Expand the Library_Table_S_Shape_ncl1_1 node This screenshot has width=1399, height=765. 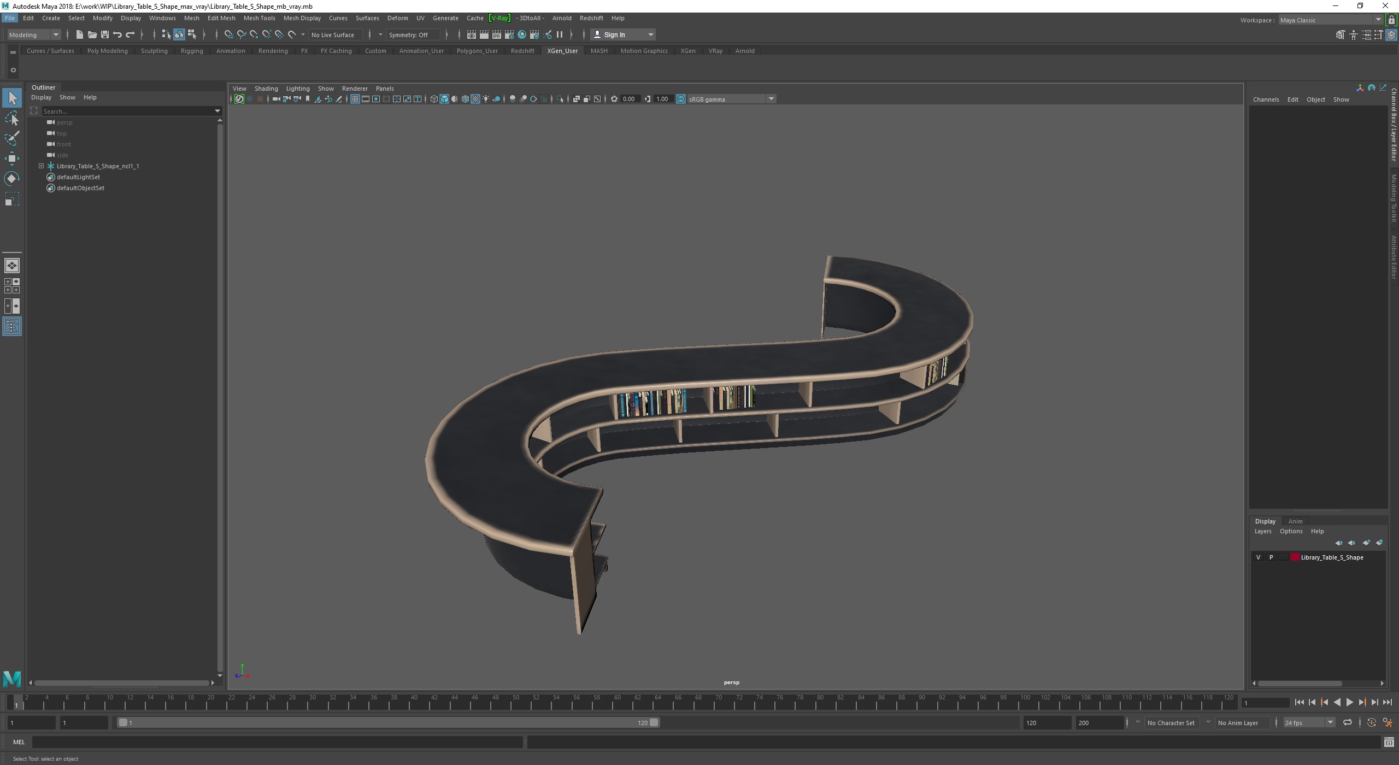(41, 166)
